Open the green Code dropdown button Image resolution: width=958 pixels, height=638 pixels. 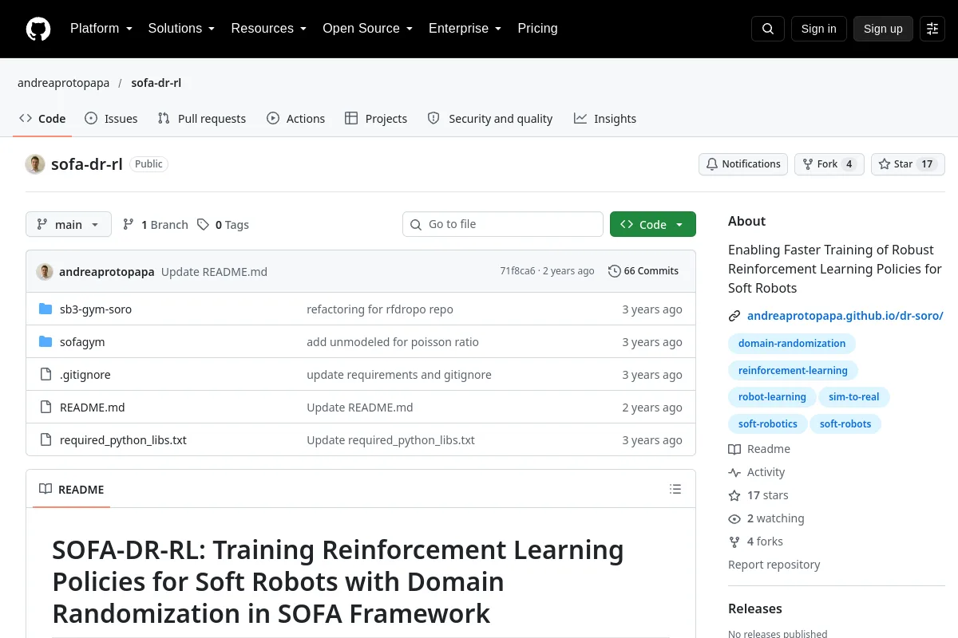pyautogui.click(x=653, y=224)
